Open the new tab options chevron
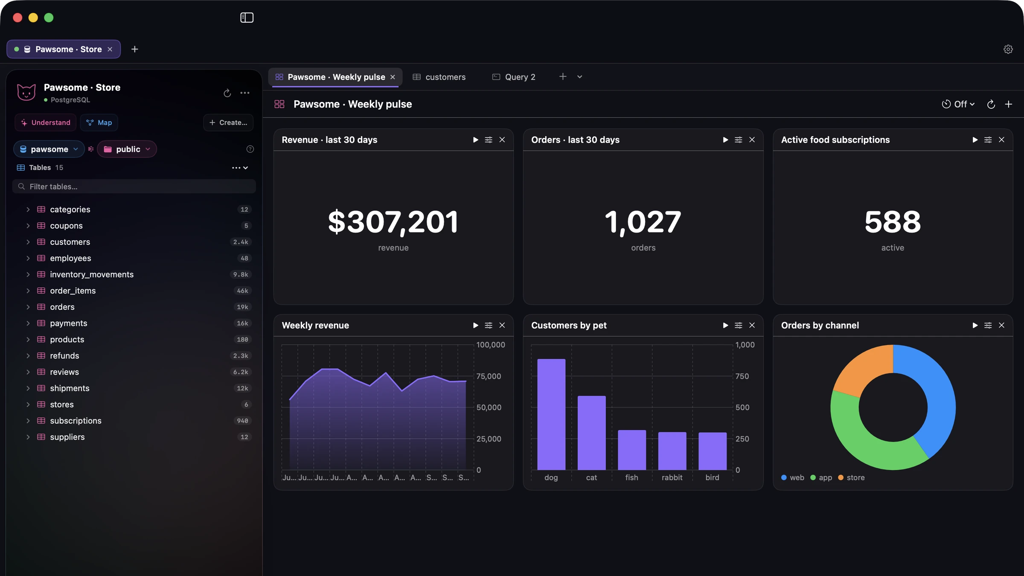Screen dimensions: 1024x576 [x=579, y=77]
